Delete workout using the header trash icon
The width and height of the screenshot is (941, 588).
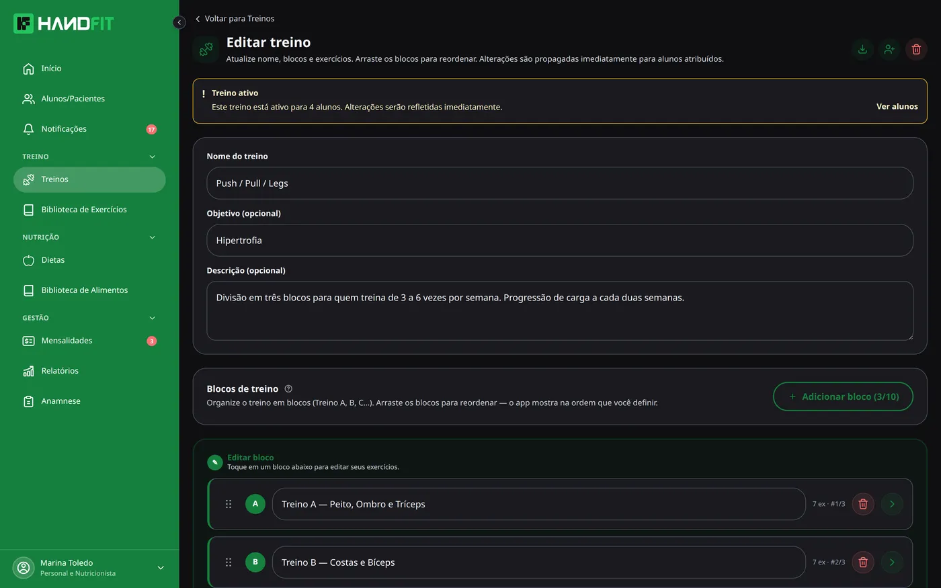click(916, 49)
